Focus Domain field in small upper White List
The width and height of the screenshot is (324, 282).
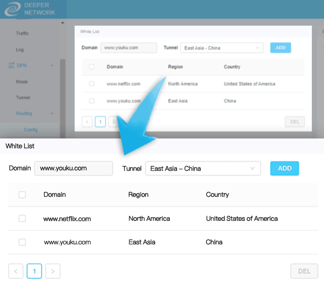[129, 48]
